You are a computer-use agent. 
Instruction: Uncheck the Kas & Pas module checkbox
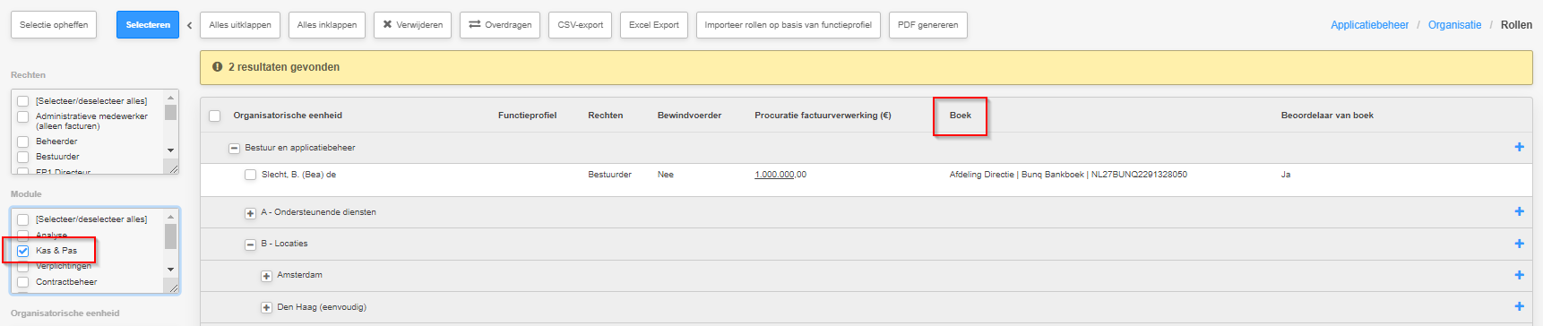click(23, 251)
